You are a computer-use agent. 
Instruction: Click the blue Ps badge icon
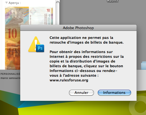[40, 48]
